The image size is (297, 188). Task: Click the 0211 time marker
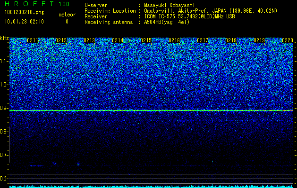click(33, 40)
